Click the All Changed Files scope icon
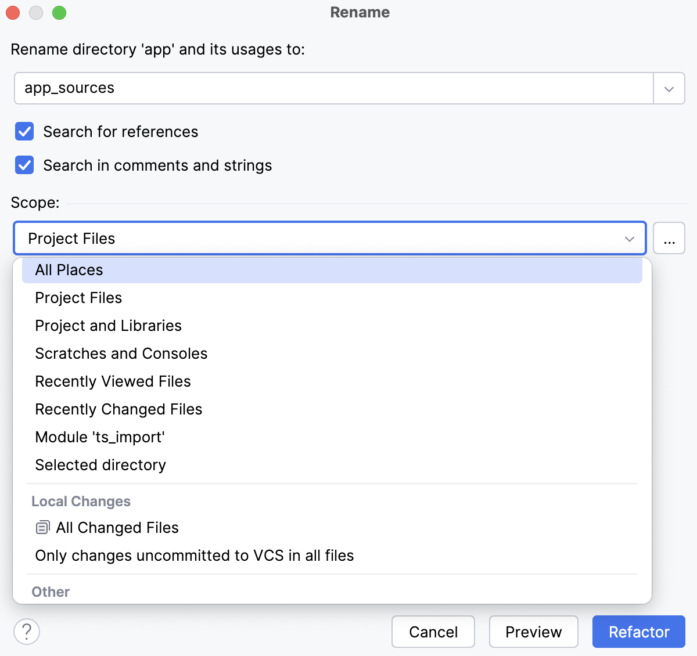This screenshot has width=697, height=656. 42,527
